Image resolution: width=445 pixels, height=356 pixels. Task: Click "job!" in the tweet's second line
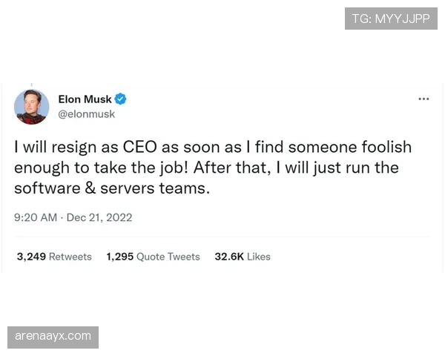pyautogui.click(x=174, y=168)
